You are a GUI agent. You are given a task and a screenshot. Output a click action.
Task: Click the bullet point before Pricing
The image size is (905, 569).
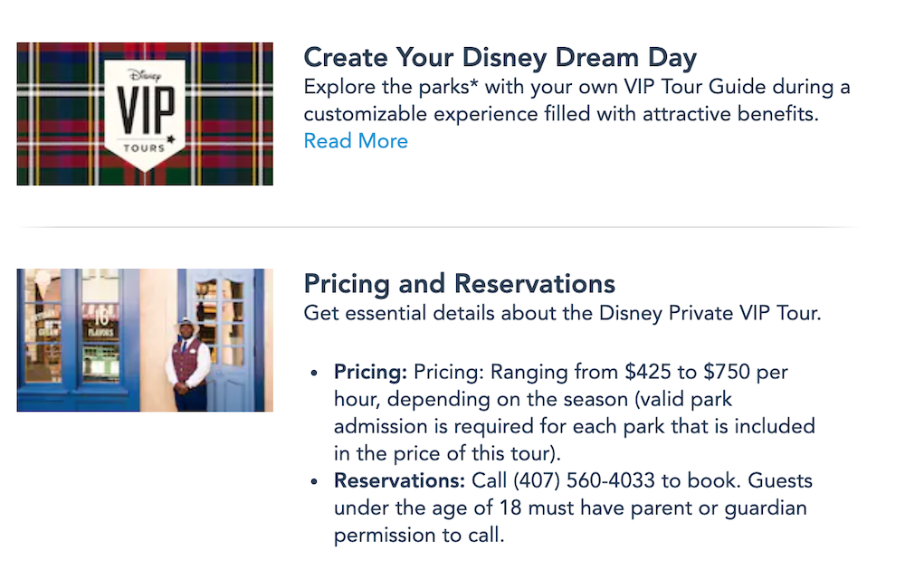tap(314, 374)
